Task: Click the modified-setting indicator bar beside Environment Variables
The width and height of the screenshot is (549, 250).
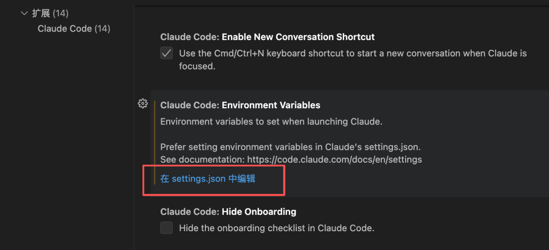Action: click(155, 142)
